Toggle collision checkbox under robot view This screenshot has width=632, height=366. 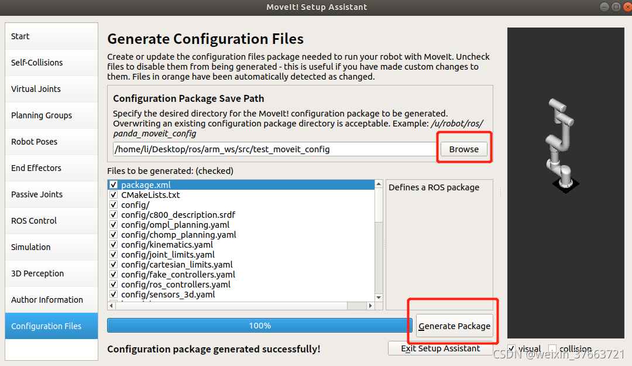point(552,348)
